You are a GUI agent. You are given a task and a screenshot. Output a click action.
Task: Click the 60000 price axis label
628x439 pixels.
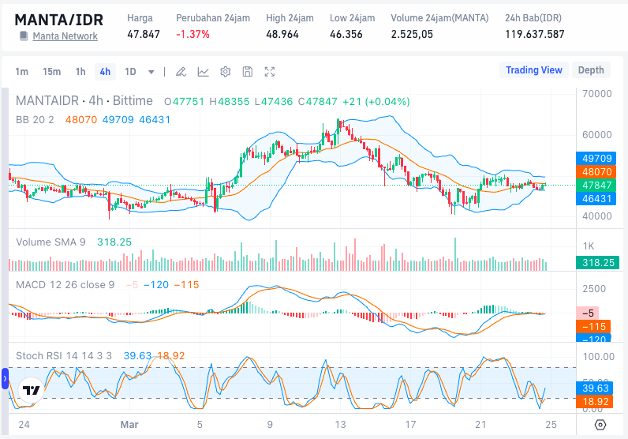596,135
